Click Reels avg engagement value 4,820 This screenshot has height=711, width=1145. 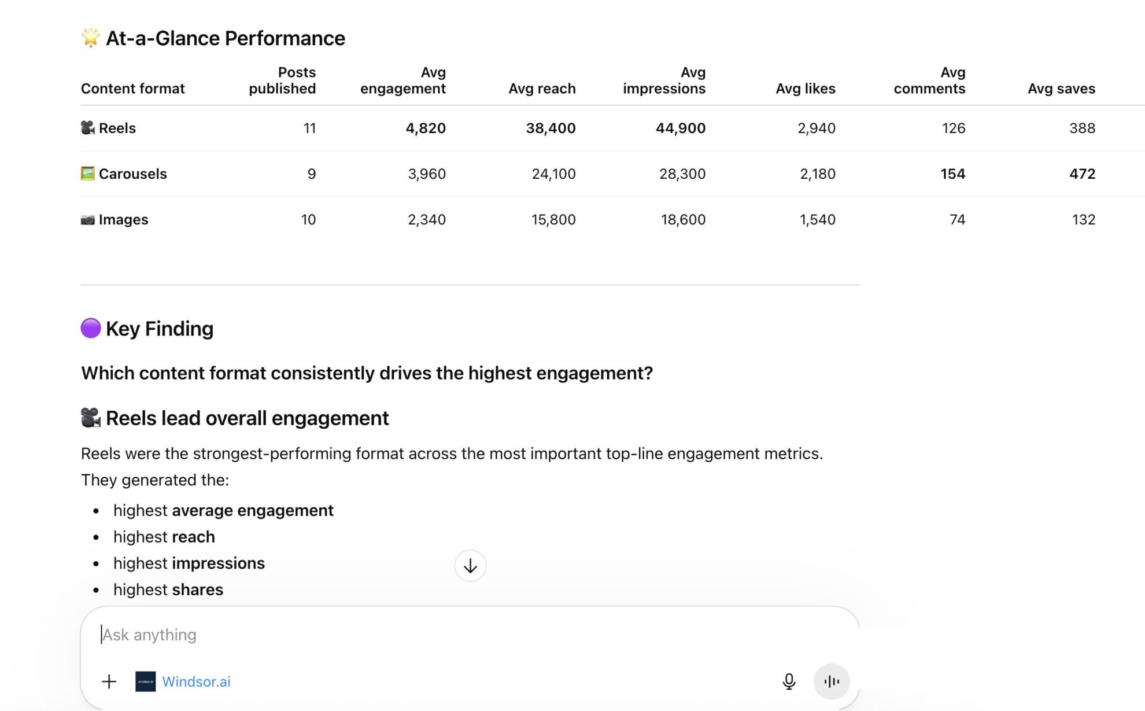pos(426,128)
